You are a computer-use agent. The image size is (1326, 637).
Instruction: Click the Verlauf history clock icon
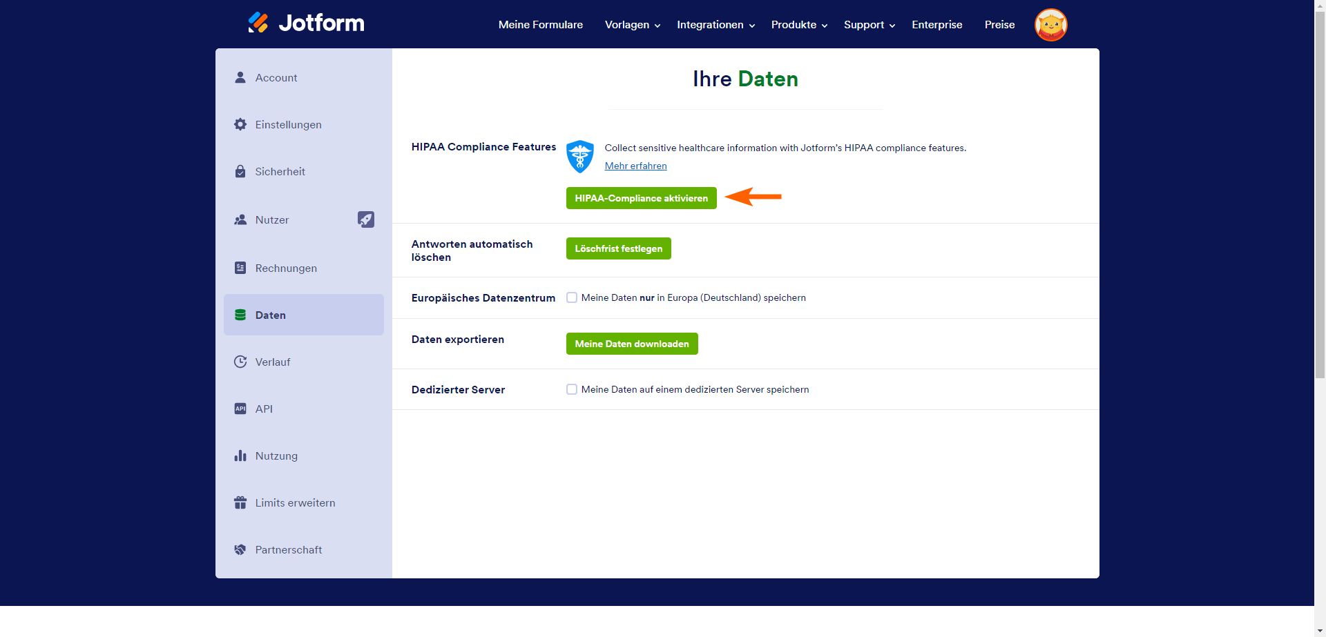click(240, 362)
